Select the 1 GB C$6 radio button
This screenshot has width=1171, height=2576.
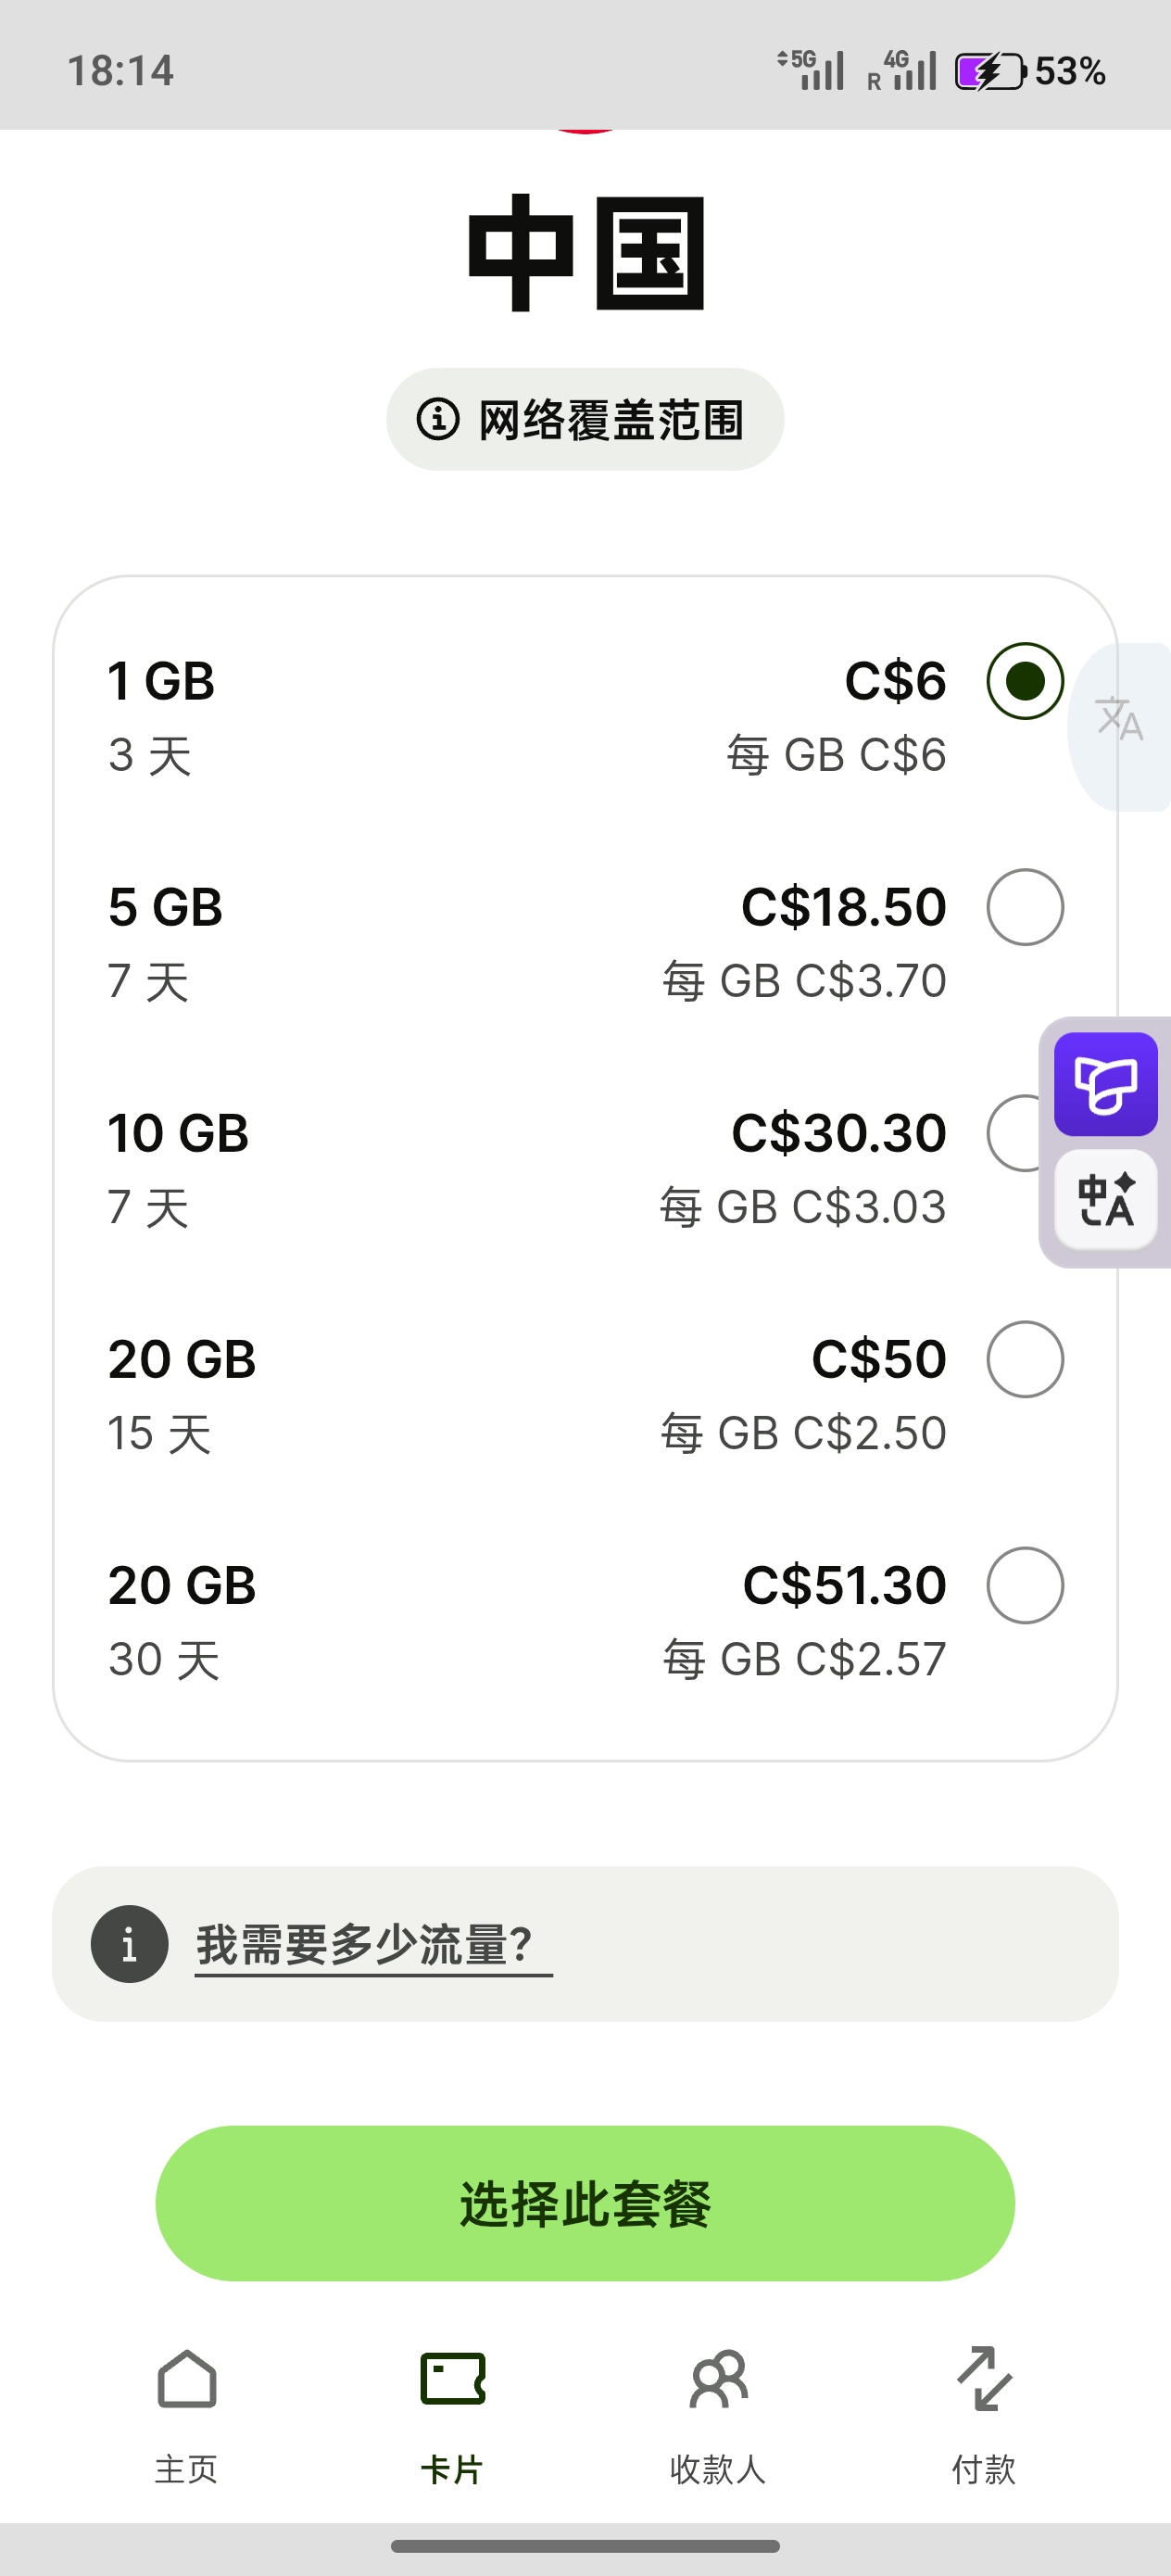pos(1025,681)
